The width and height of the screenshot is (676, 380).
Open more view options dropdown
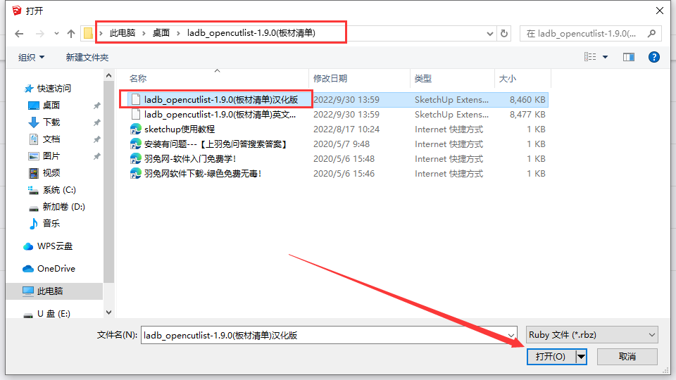[x=606, y=57]
